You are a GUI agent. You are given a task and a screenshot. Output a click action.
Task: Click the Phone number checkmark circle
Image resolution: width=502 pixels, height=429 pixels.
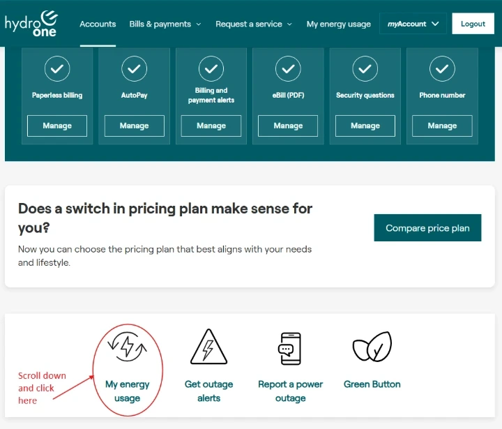(442, 68)
